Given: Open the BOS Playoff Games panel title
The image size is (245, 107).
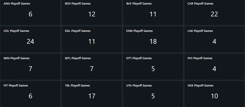Looking at the screenshot, I should [78, 4].
